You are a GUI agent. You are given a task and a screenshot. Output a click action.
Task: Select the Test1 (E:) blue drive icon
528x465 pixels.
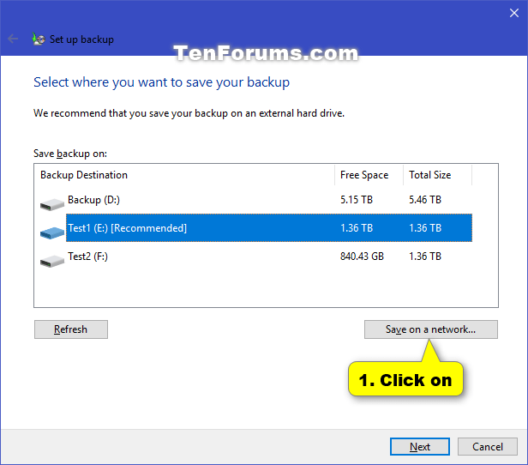point(51,232)
